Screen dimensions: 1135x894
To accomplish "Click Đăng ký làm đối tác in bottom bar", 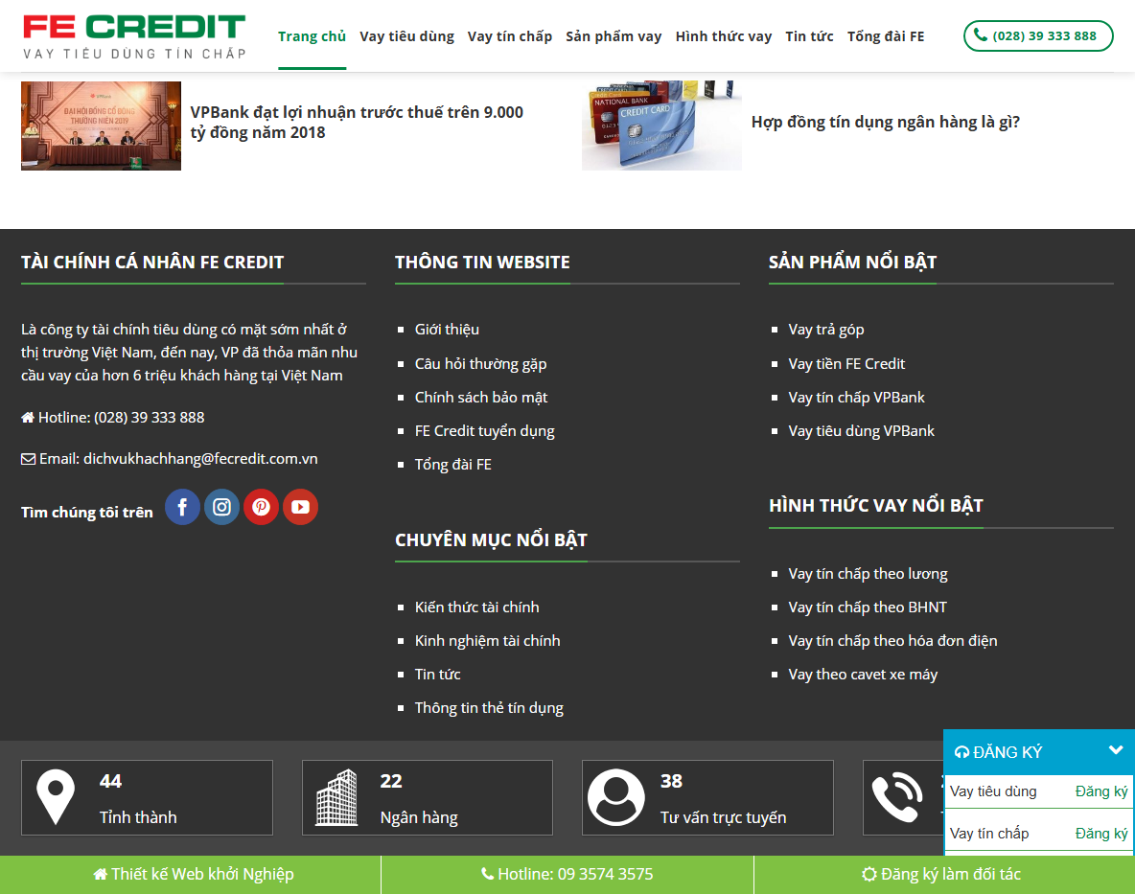I will click(941, 874).
